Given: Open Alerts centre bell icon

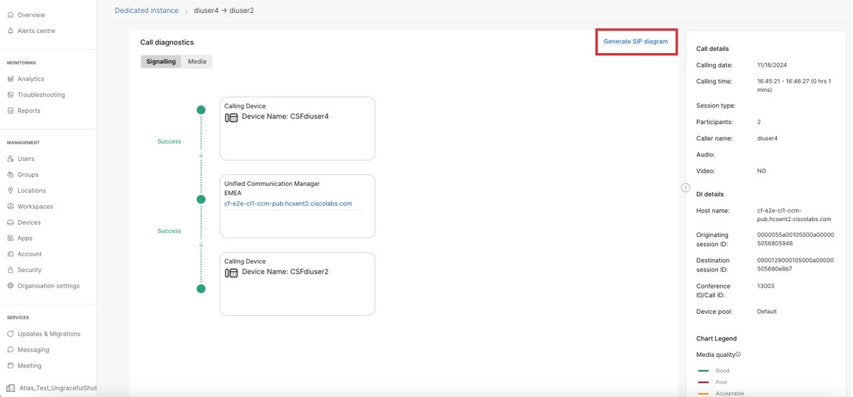Looking at the screenshot, I should click(11, 31).
